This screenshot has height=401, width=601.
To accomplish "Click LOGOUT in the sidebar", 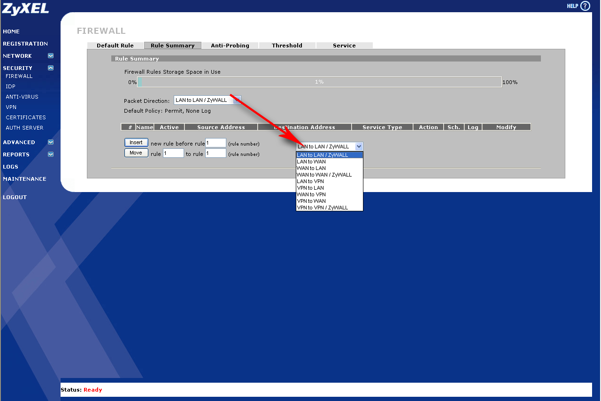I will pyautogui.click(x=15, y=197).
